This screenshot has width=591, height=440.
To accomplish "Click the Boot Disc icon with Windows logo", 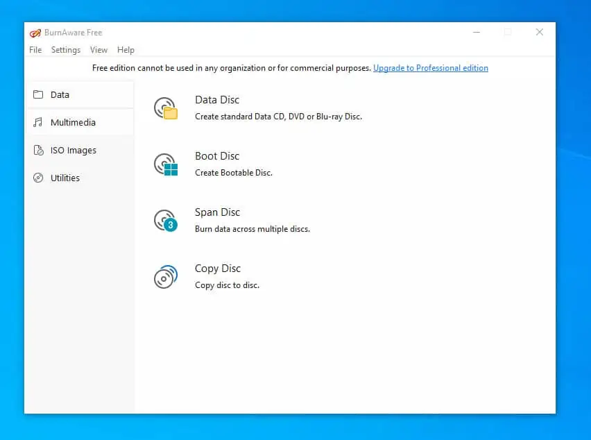I will coord(166,164).
